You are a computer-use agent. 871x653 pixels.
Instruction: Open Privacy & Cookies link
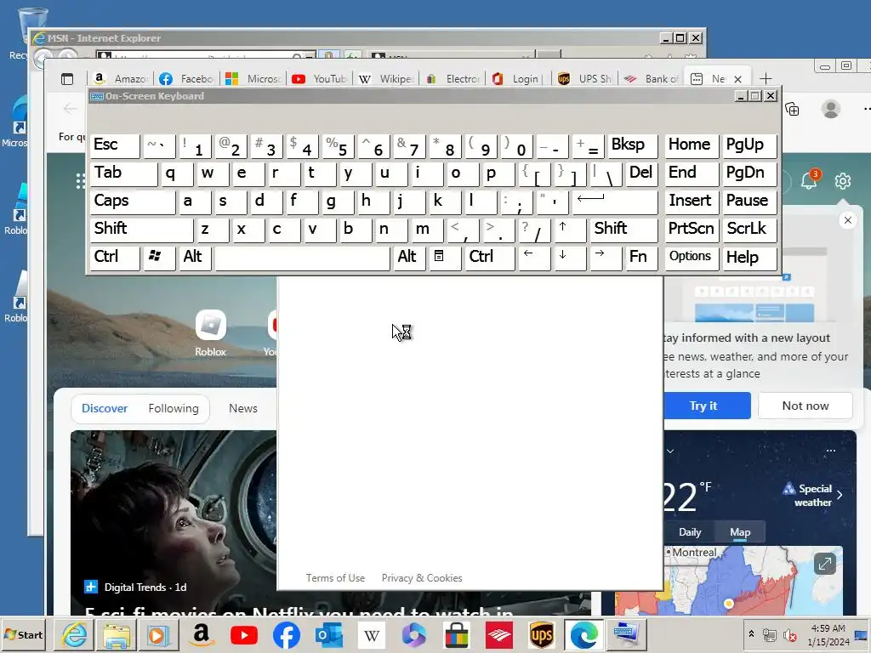click(422, 578)
